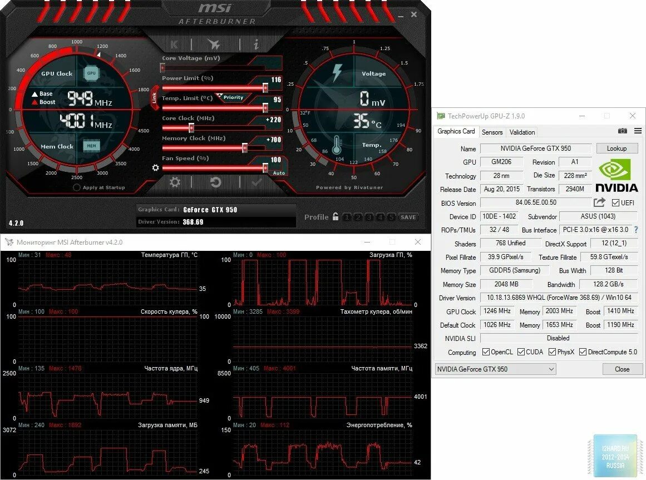Click the Core Clock +220 value

pos(273,120)
